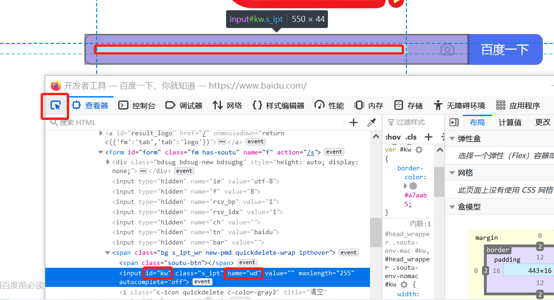The image size is (554, 300).
Task: Toggle the sidebar pane split icon
Action: tap(454, 122)
